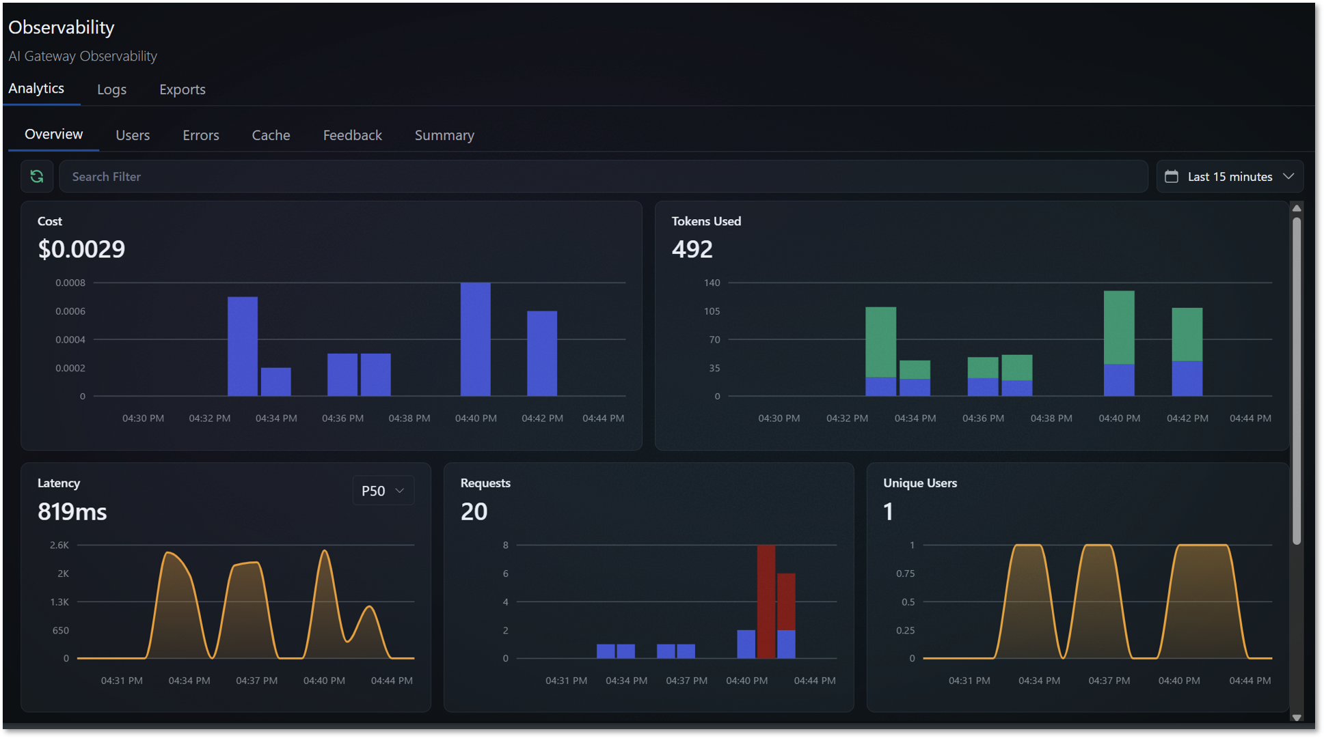
Task: Click the Tokens Used value 492
Action: 692,249
